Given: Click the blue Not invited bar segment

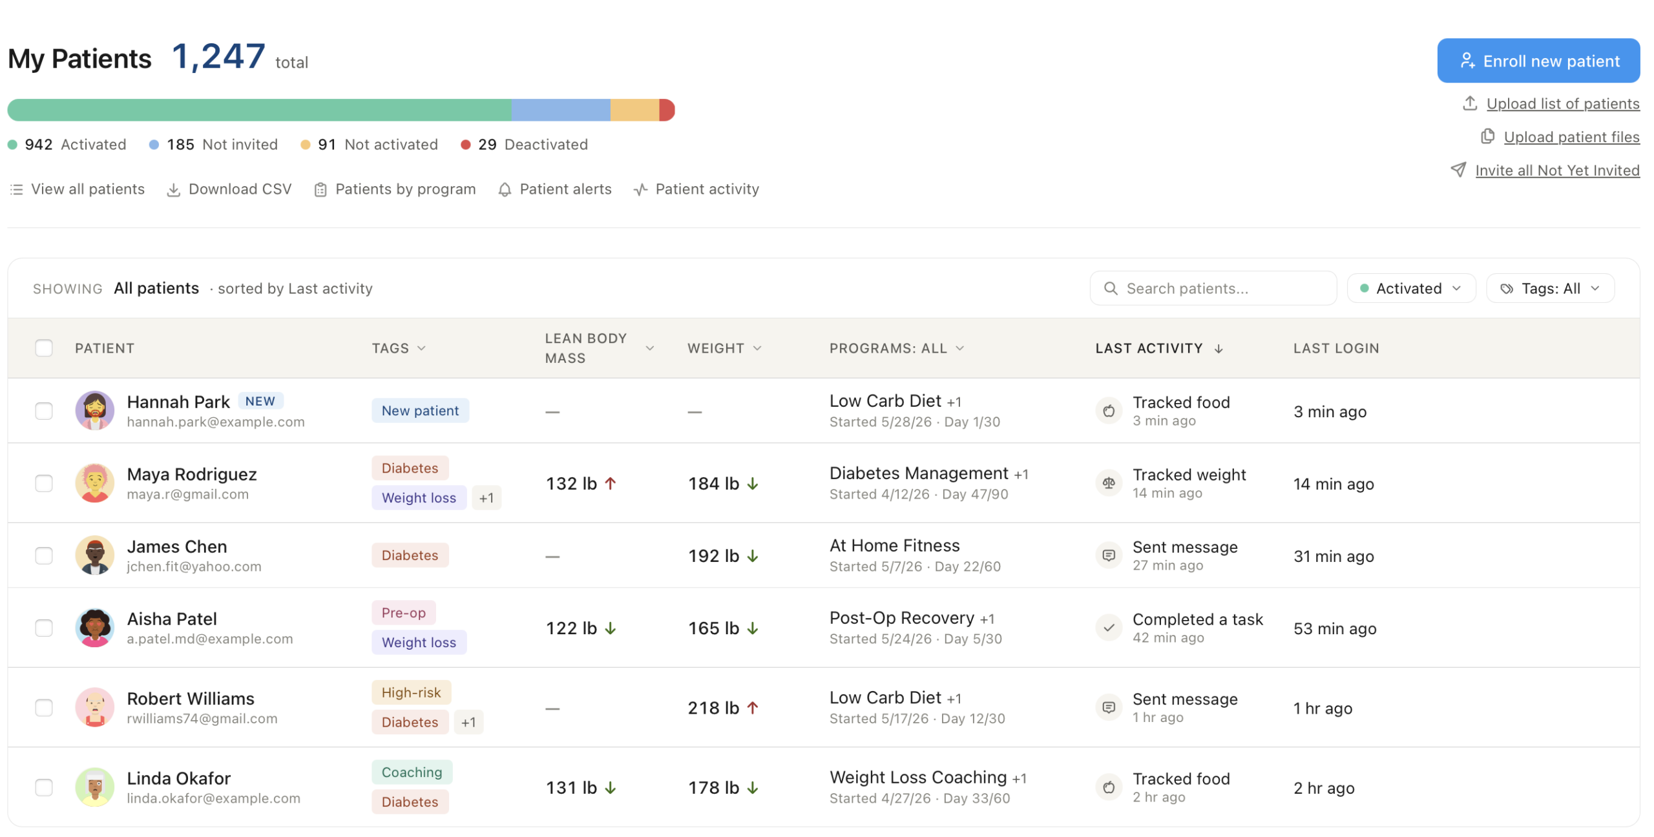Looking at the screenshot, I should pos(561,110).
